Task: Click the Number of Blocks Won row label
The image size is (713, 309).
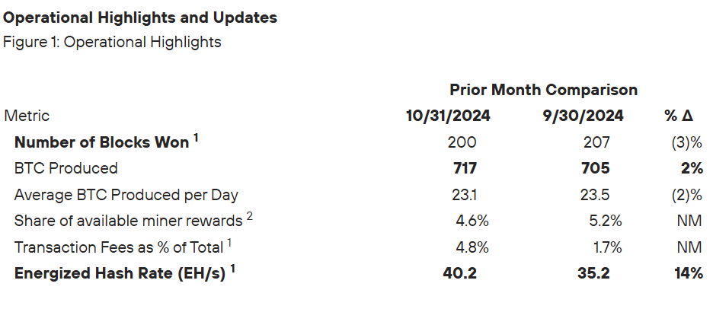Action: 107,142
